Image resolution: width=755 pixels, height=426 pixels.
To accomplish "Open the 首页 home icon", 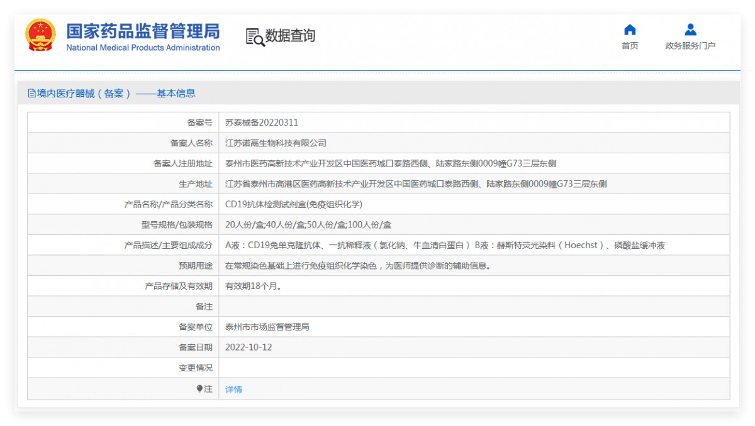I will pyautogui.click(x=630, y=30).
